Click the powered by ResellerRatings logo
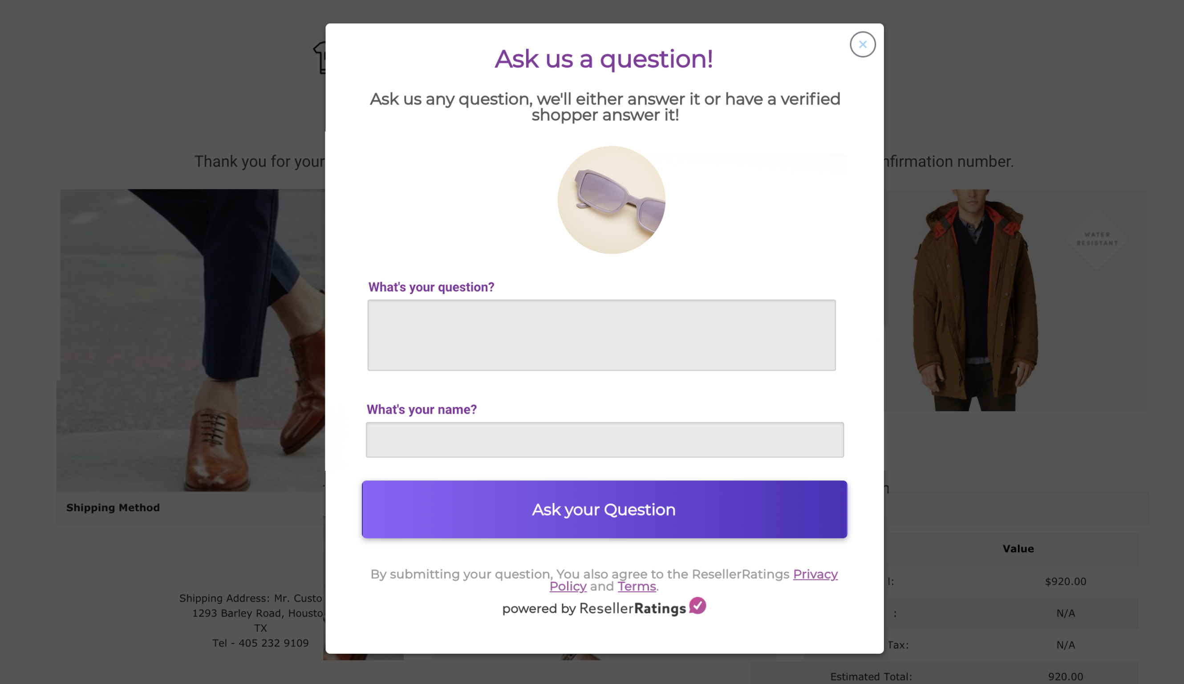Image resolution: width=1184 pixels, height=684 pixels. click(604, 607)
